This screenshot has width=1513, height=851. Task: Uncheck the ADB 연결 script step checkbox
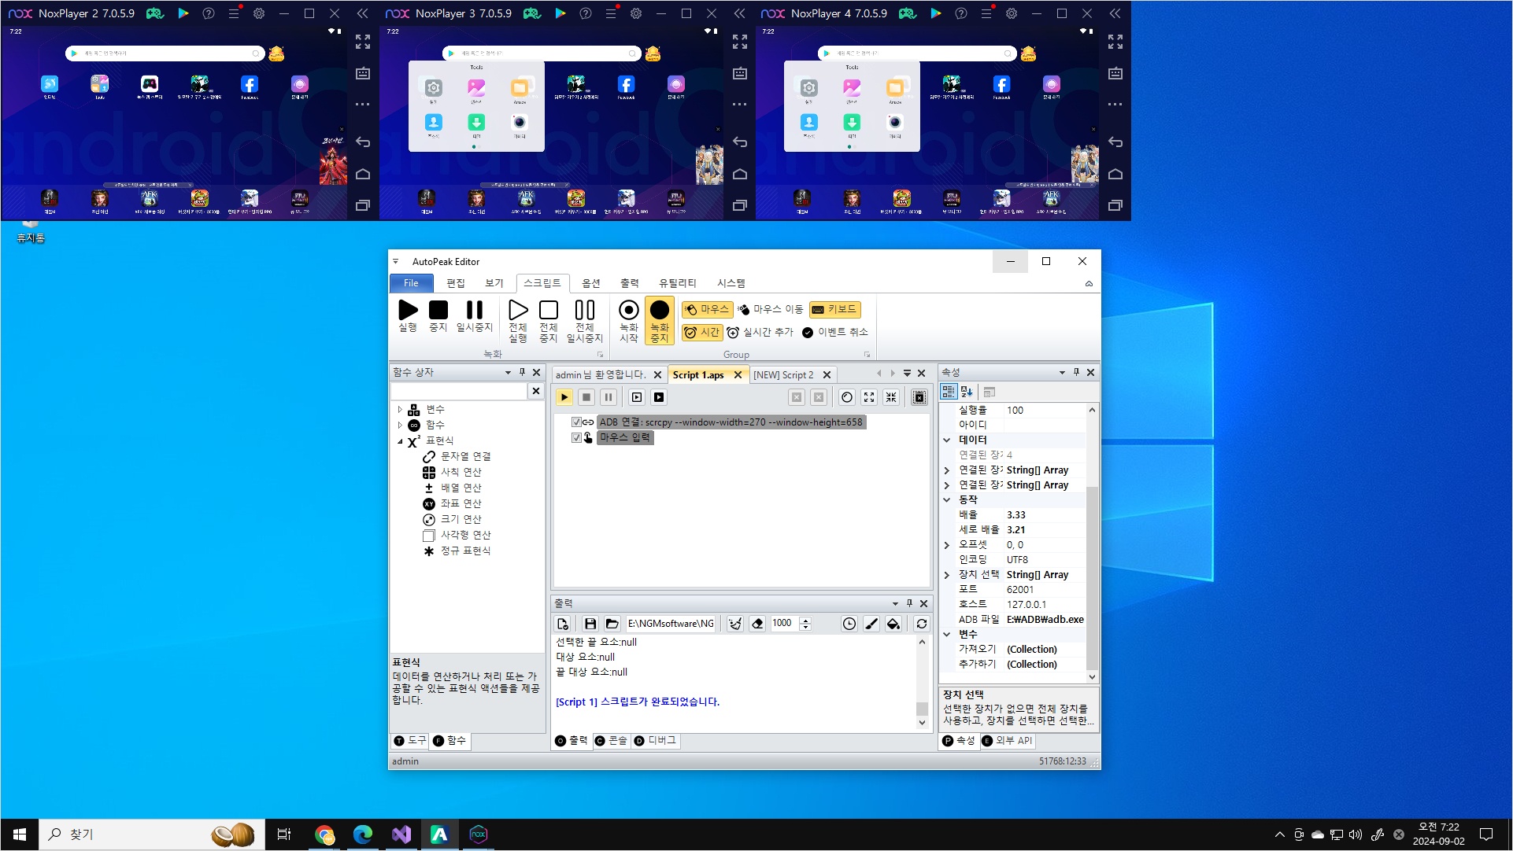point(576,422)
